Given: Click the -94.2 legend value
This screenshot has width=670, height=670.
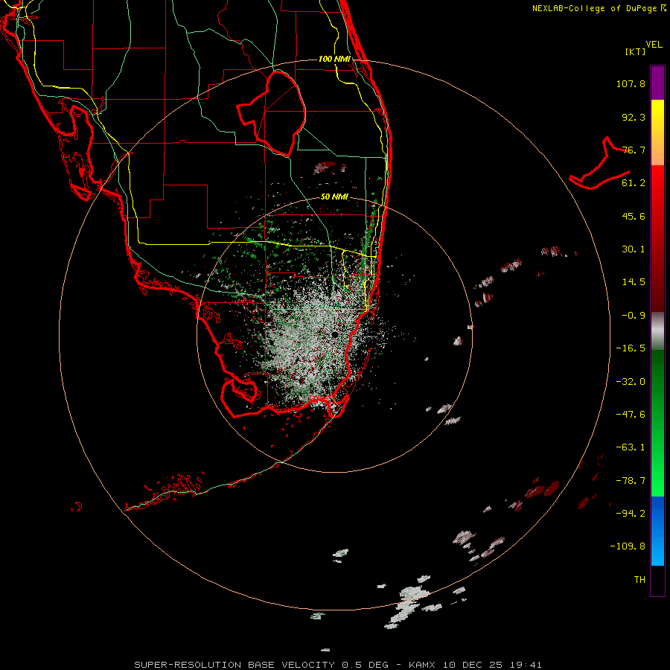Looking at the screenshot, I should (x=631, y=514).
